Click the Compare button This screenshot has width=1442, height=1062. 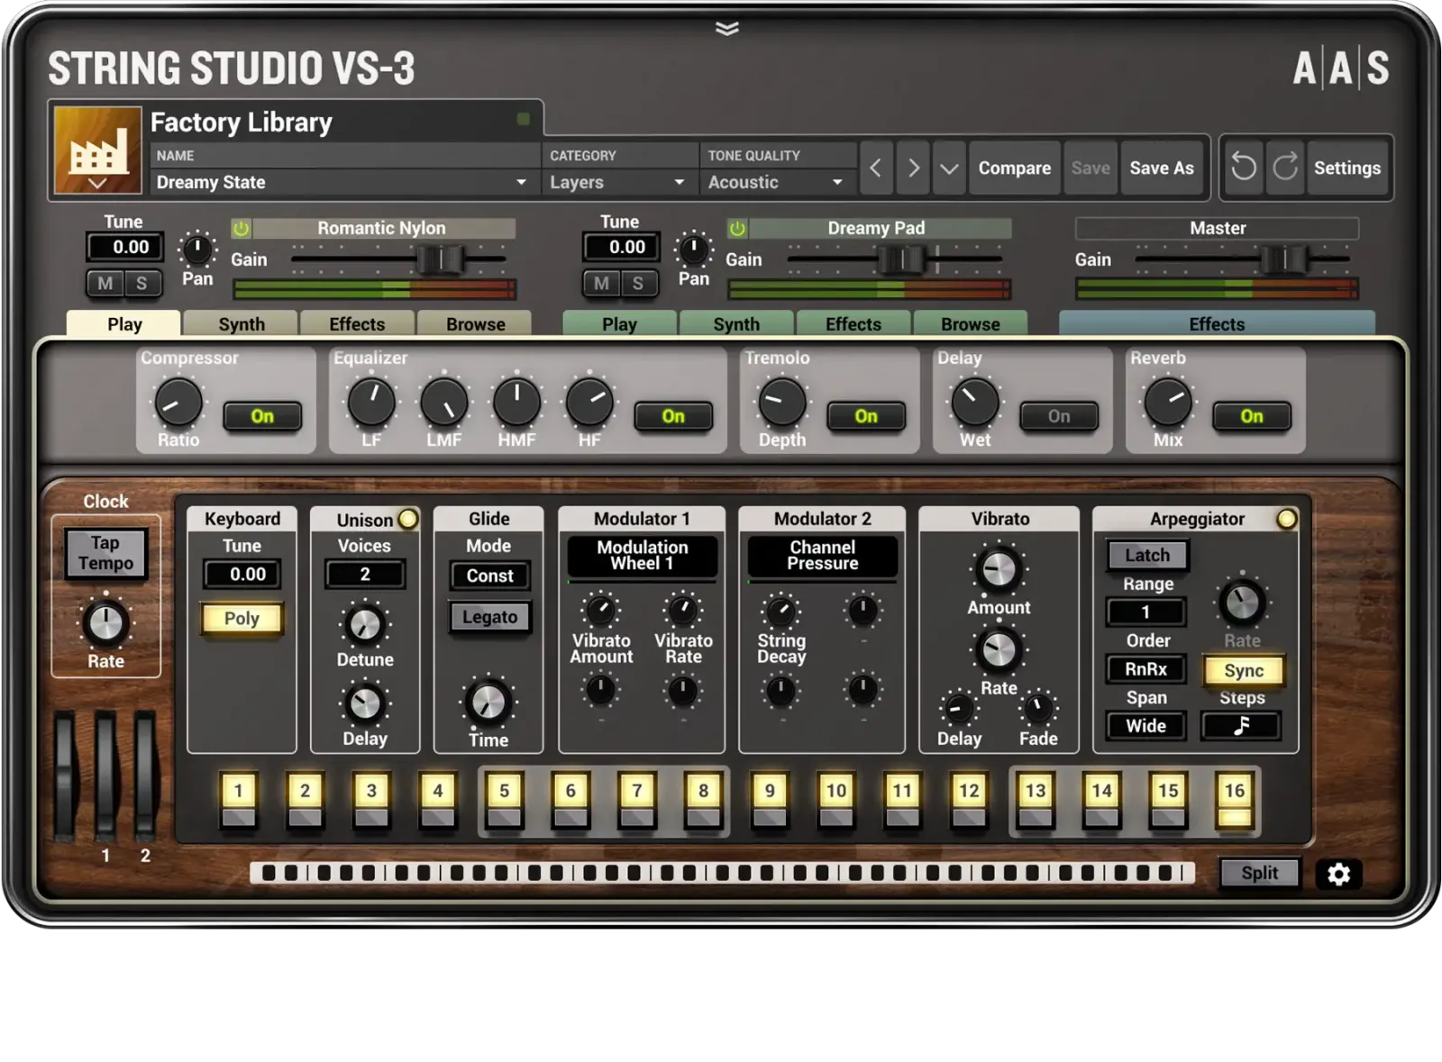[1015, 168]
